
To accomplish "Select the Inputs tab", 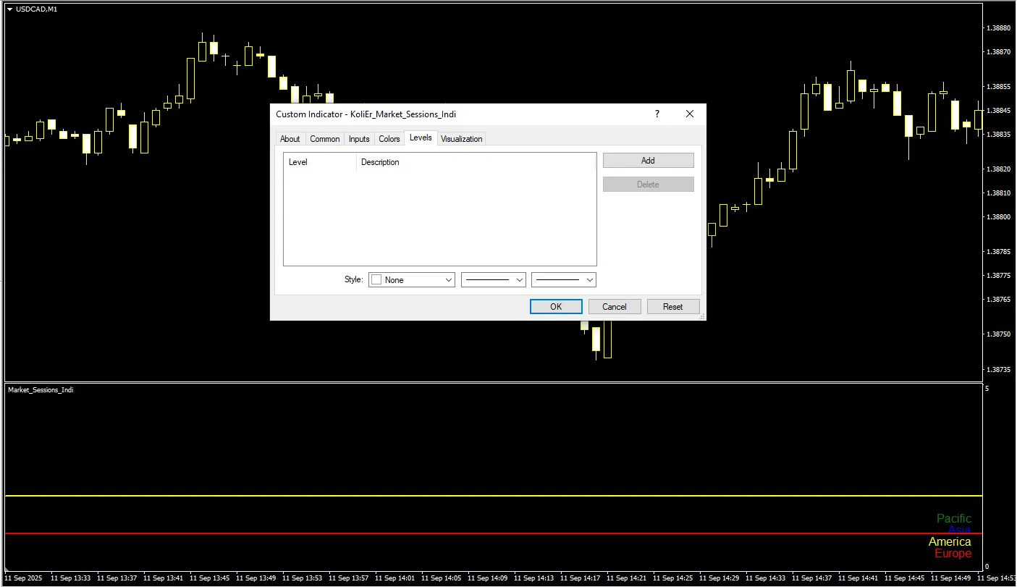I will (359, 139).
